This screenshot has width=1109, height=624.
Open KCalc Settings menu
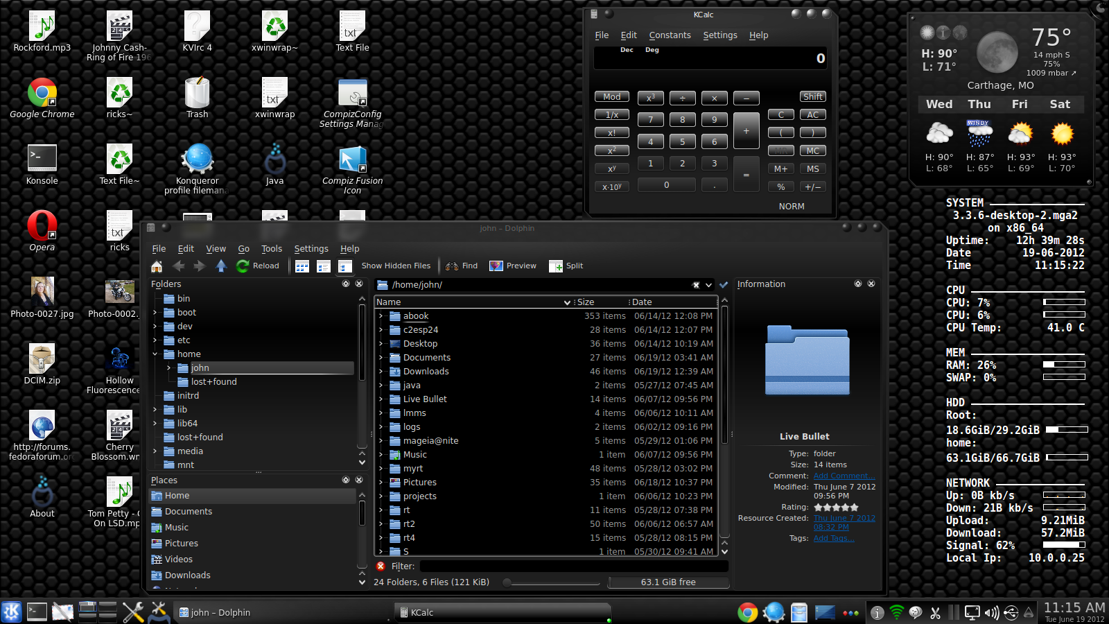pyautogui.click(x=720, y=35)
